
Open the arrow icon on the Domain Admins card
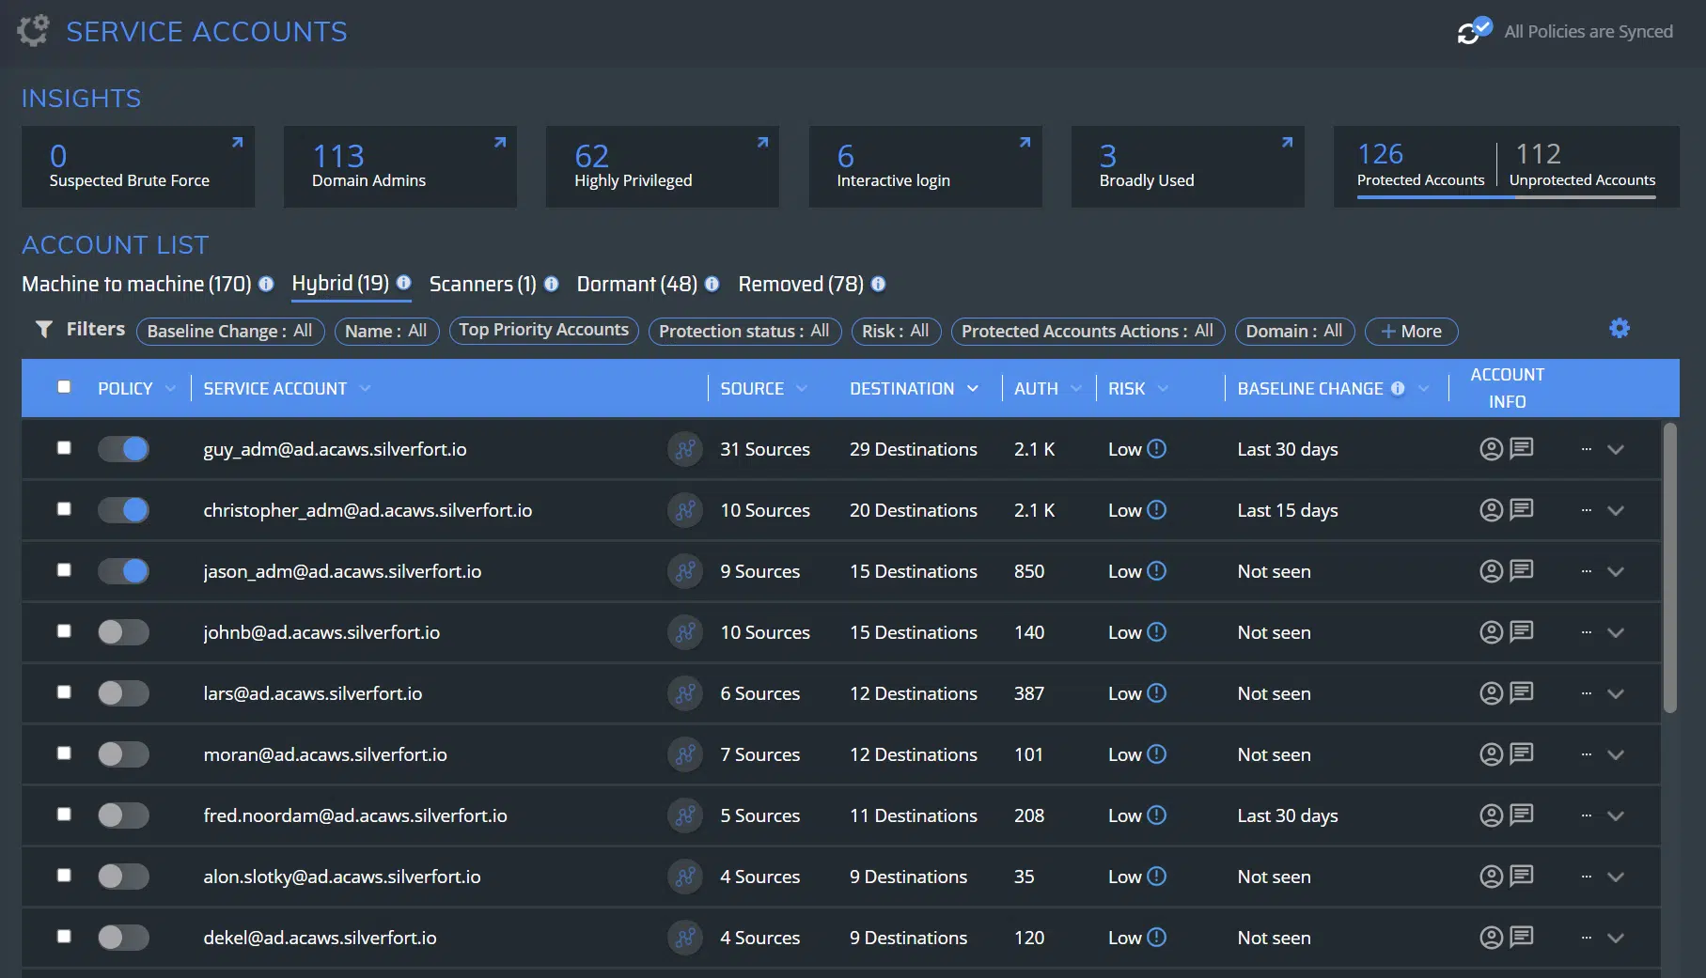500,143
